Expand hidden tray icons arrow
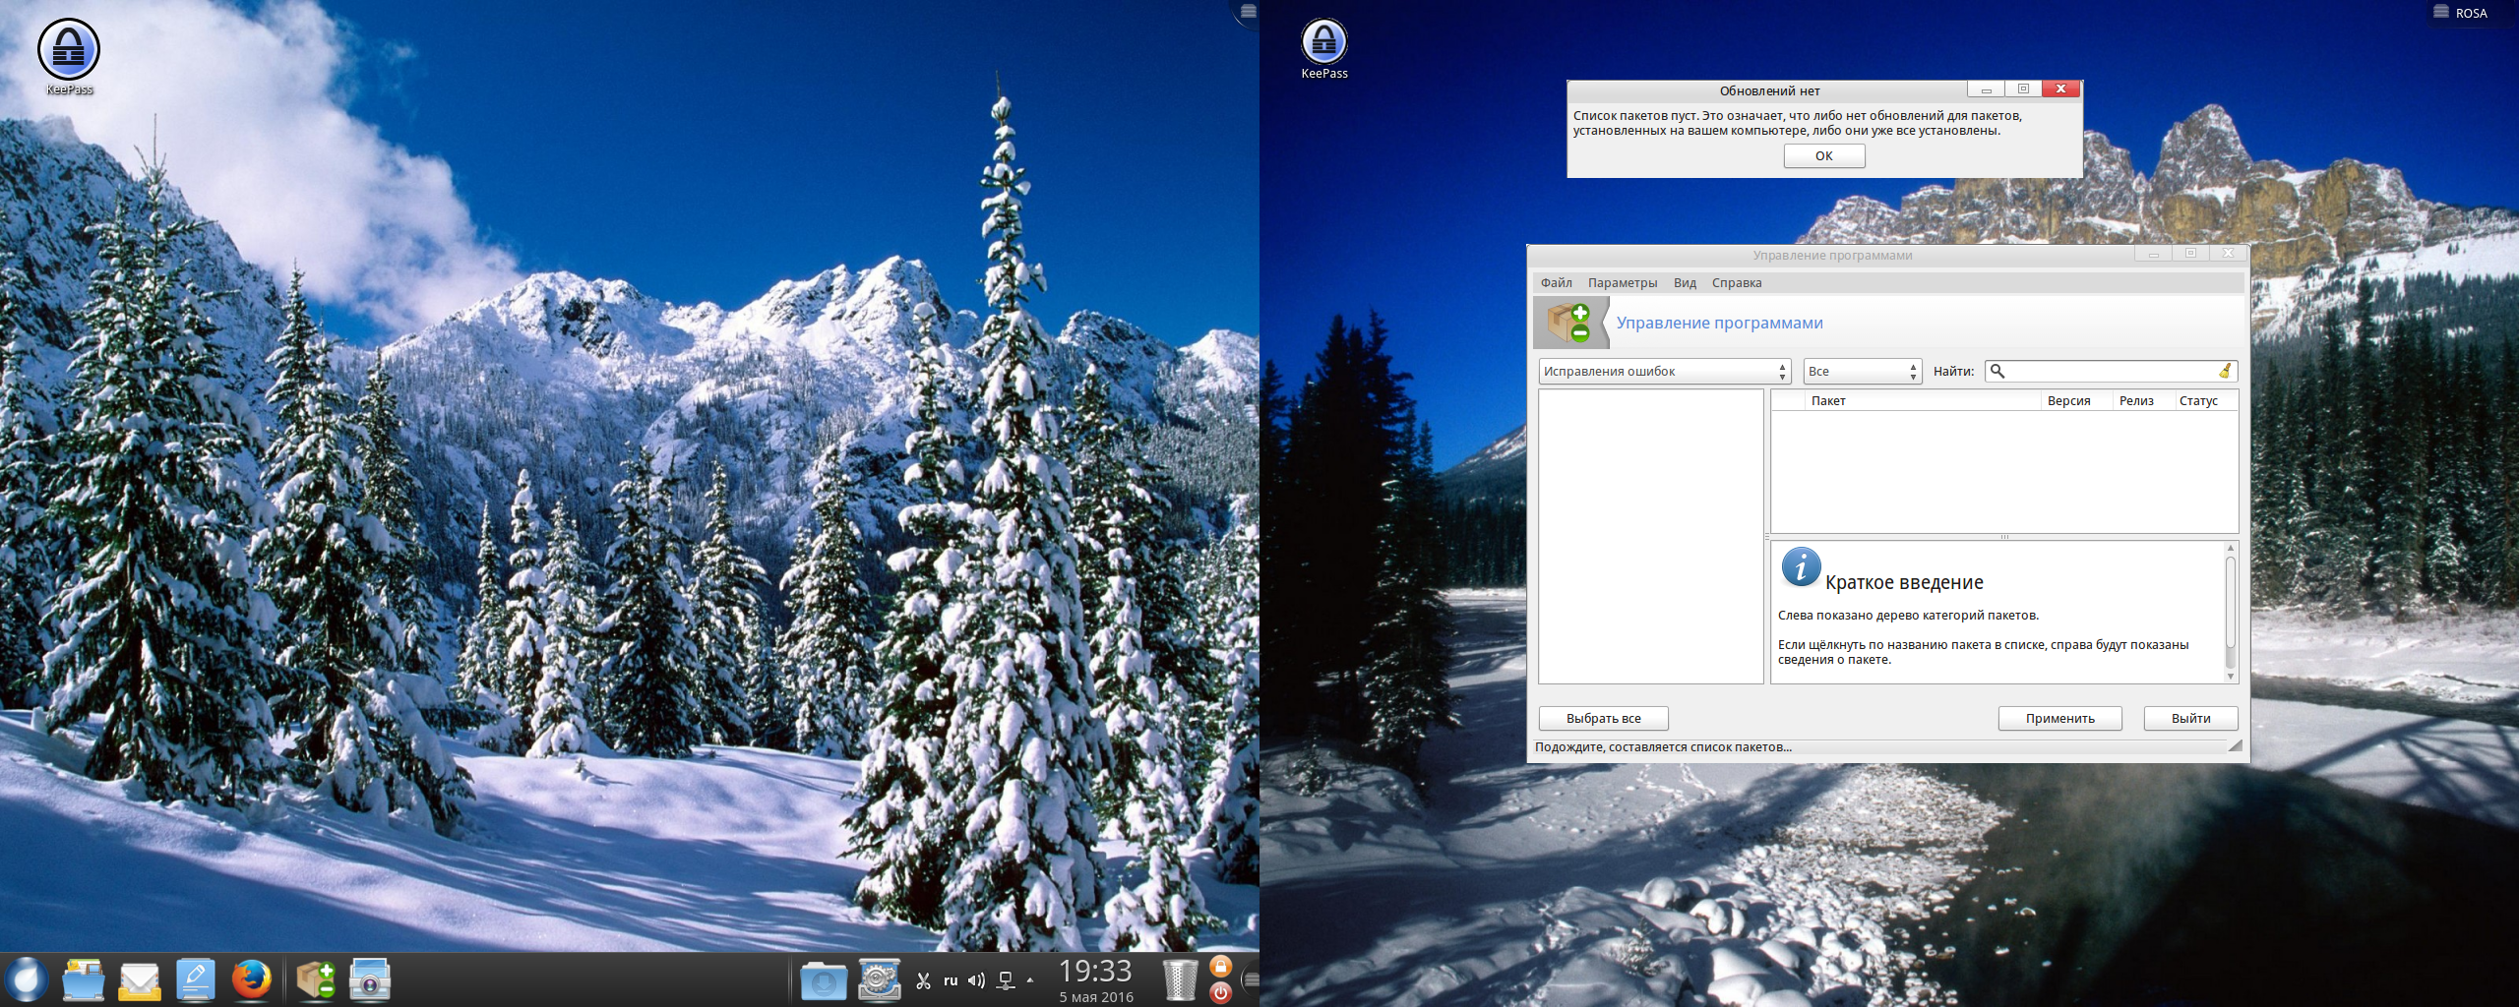The image size is (2519, 1007). click(x=1030, y=979)
